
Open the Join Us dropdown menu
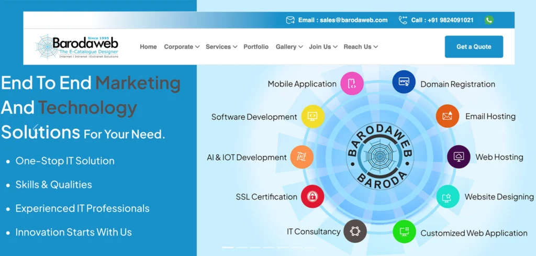tap(323, 47)
